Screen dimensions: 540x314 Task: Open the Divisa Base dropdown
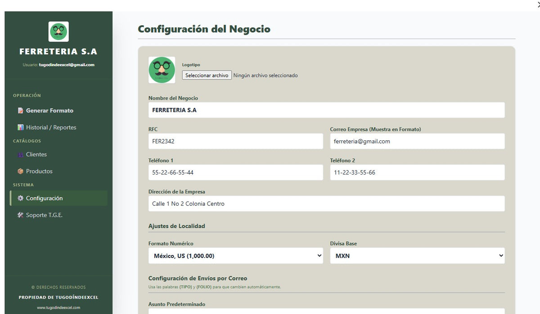point(417,256)
